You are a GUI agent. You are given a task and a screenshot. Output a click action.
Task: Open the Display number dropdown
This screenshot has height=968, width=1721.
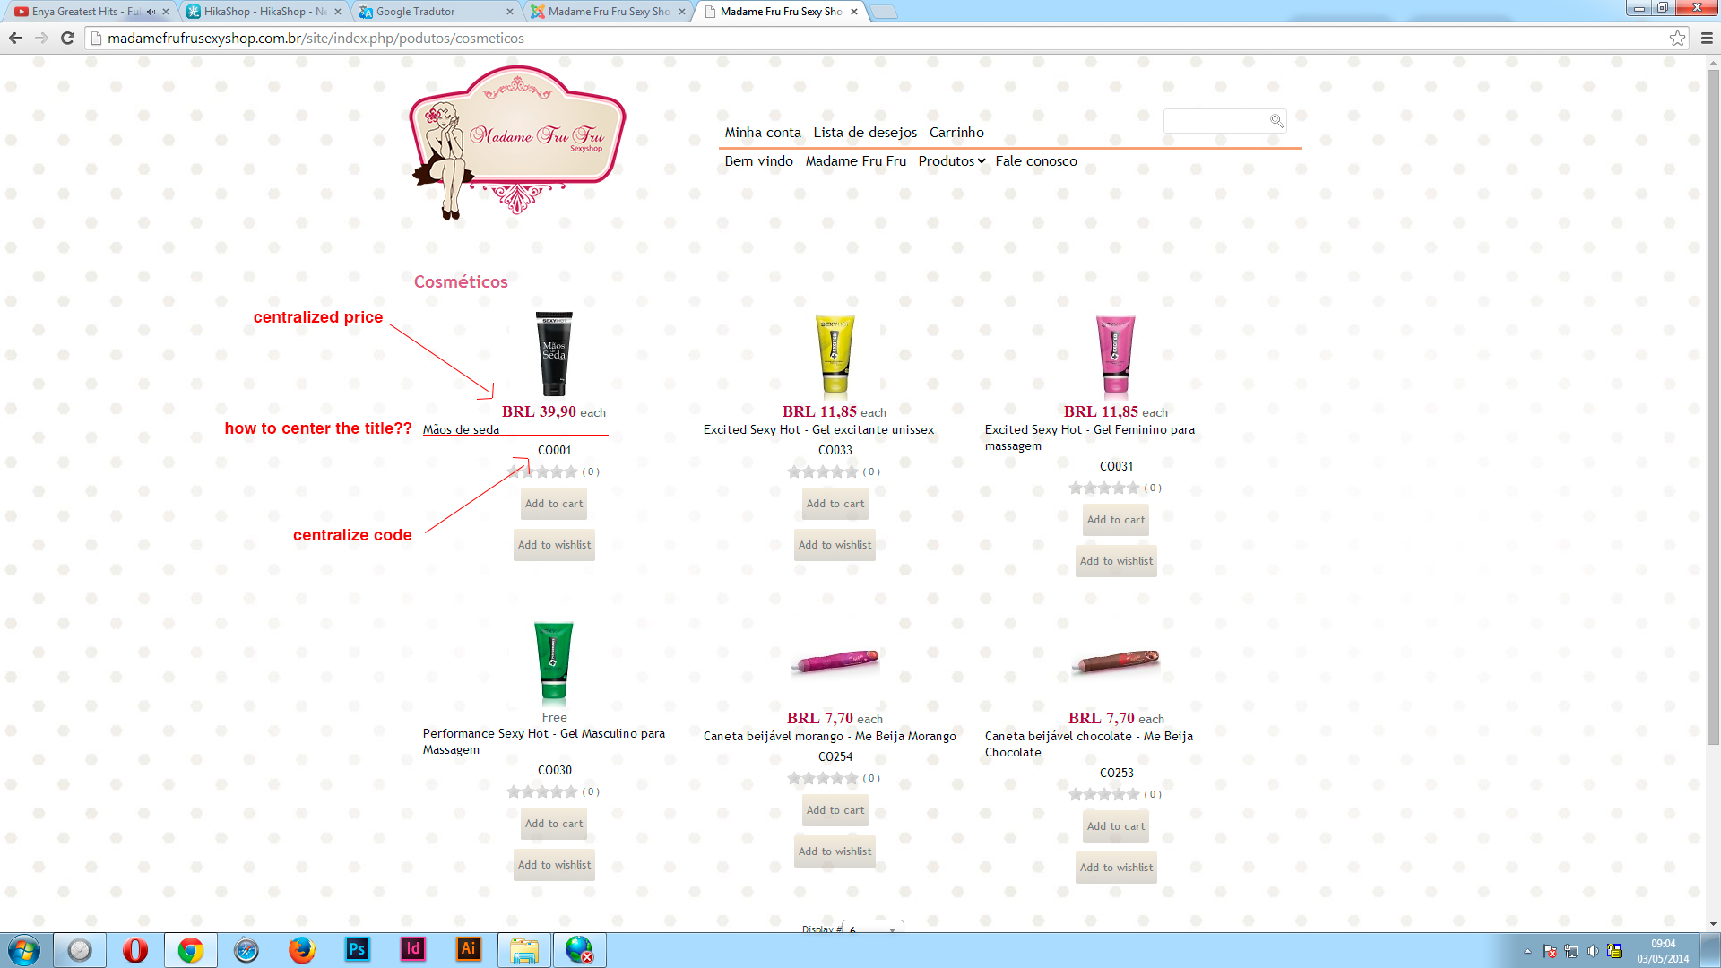[x=873, y=929]
